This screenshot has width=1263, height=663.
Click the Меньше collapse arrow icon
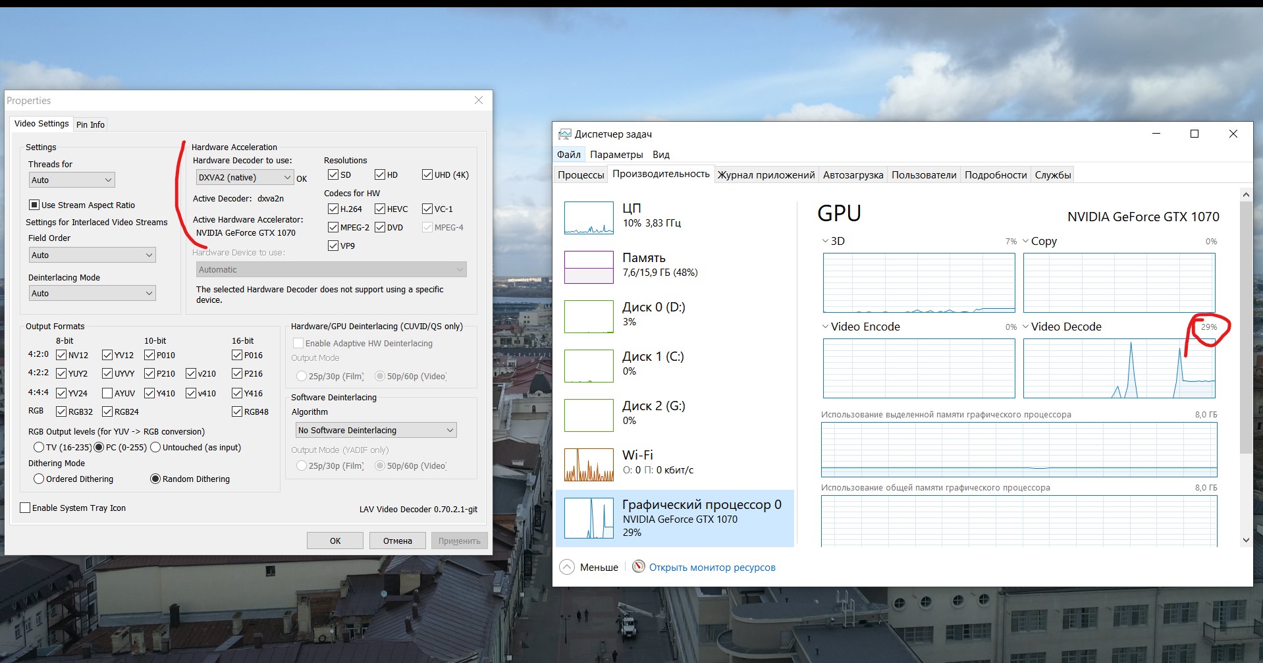567,567
